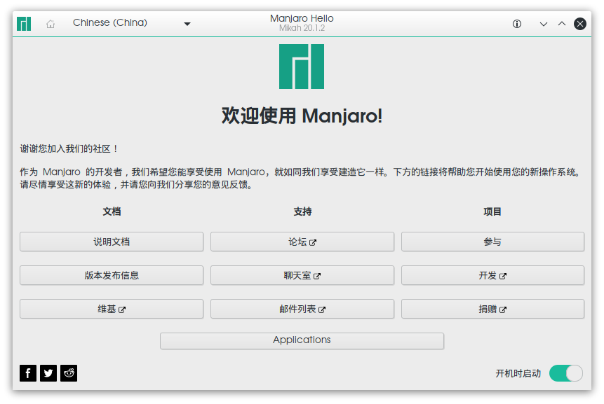Visit the 捐赠 donation page
Viewport: 604px width, 404px height.
click(492, 309)
